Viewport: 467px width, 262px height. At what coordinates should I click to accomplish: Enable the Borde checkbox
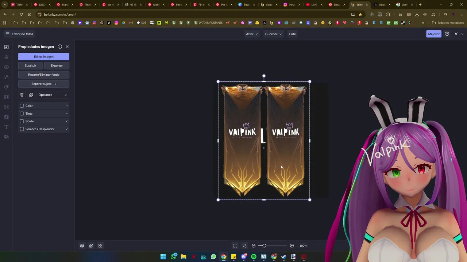pyautogui.click(x=22, y=121)
